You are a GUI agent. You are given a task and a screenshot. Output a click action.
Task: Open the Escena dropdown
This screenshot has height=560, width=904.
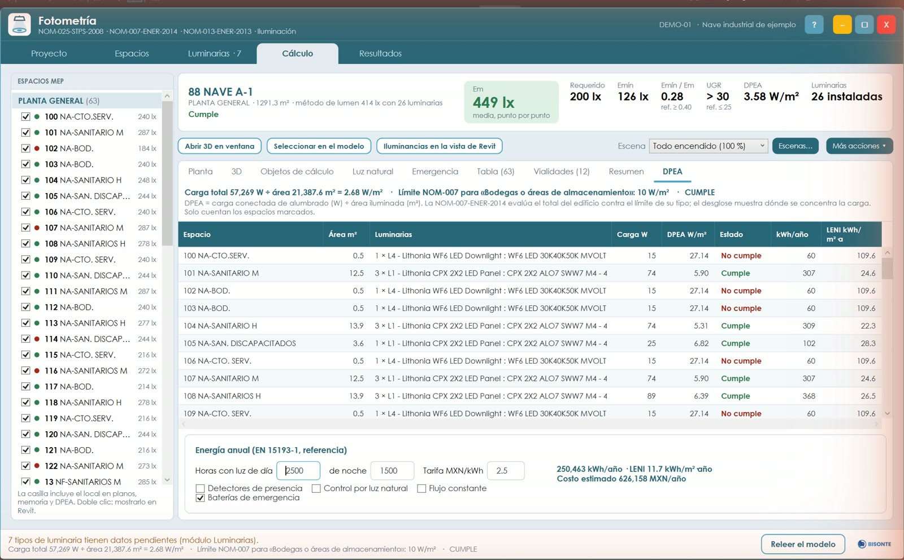pos(709,146)
